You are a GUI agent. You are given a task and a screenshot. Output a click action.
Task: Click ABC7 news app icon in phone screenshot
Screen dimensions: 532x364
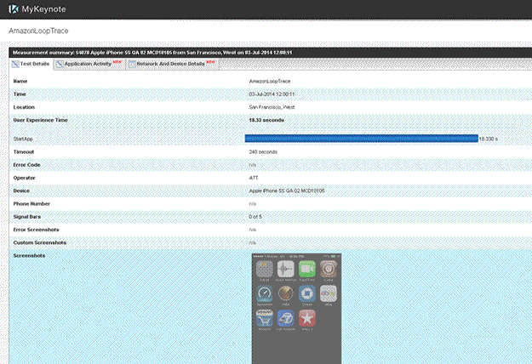coord(286,318)
